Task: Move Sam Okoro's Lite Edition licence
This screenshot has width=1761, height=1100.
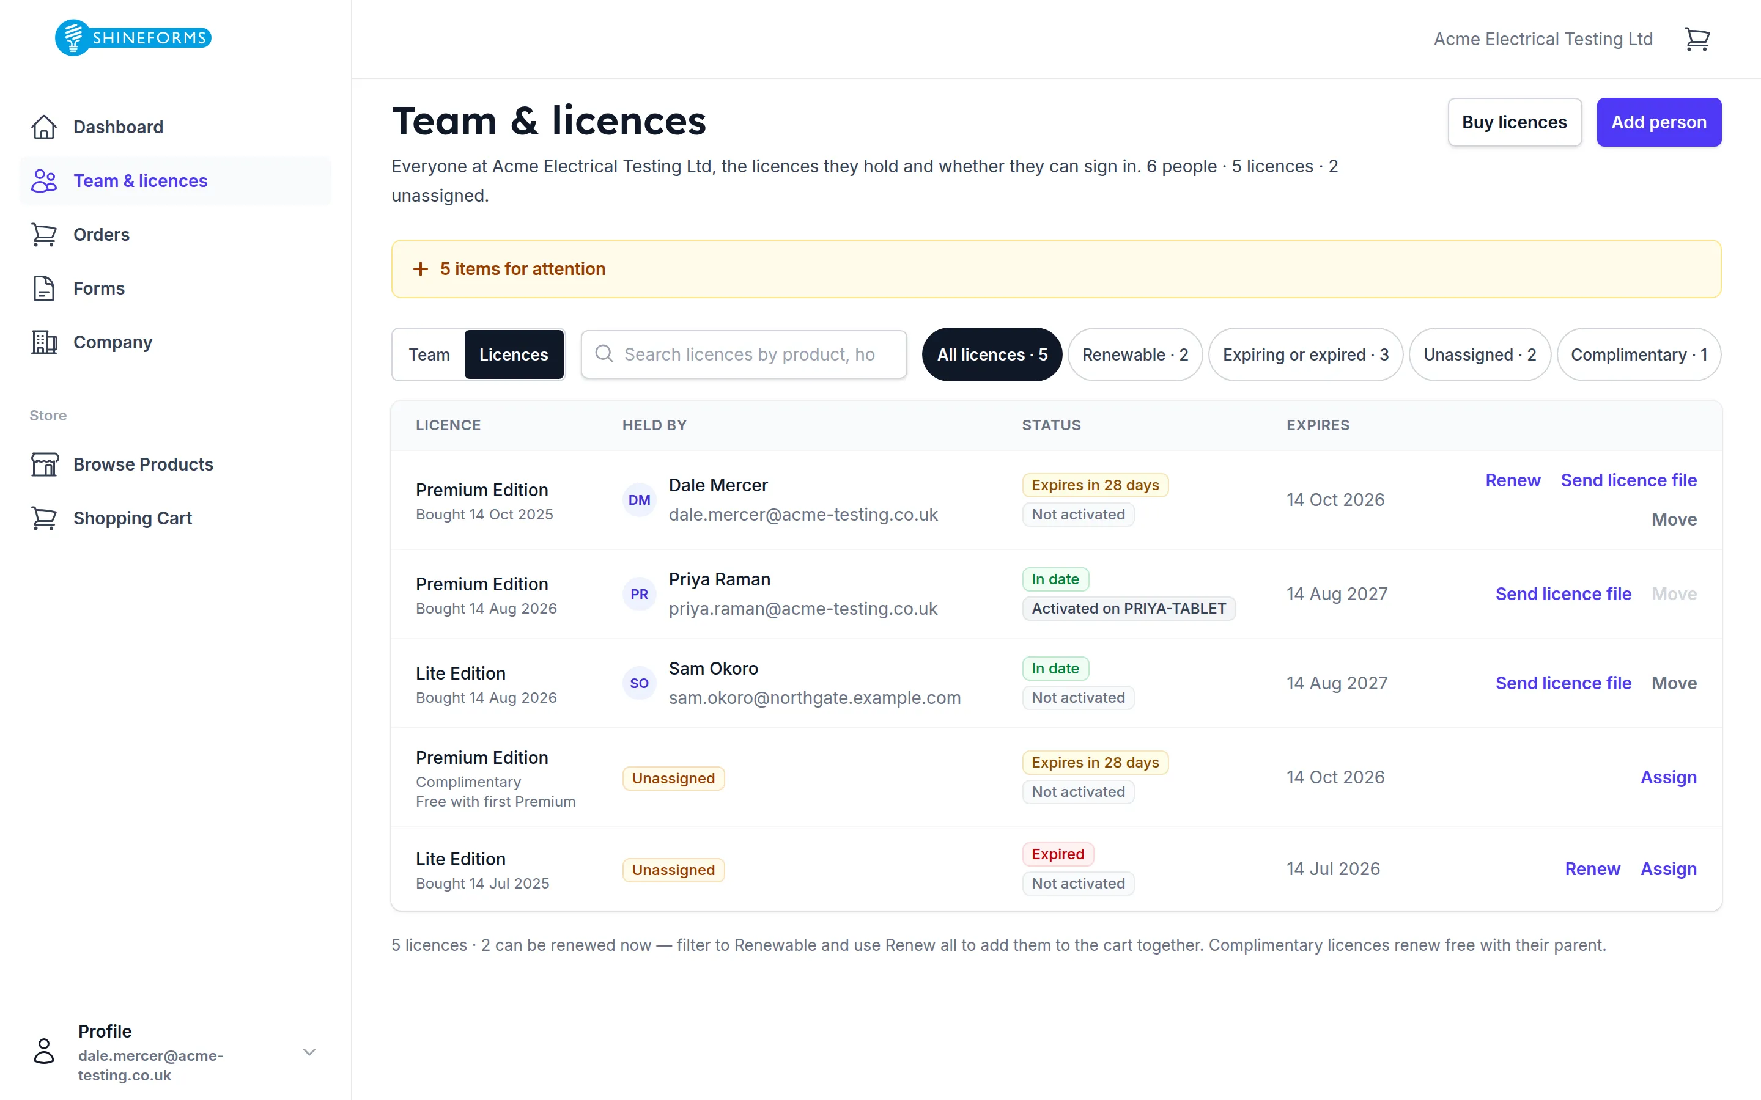Action: (1674, 683)
